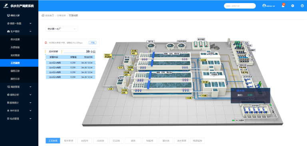Click the home icon in breadcrumb

(x=43, y=16)
